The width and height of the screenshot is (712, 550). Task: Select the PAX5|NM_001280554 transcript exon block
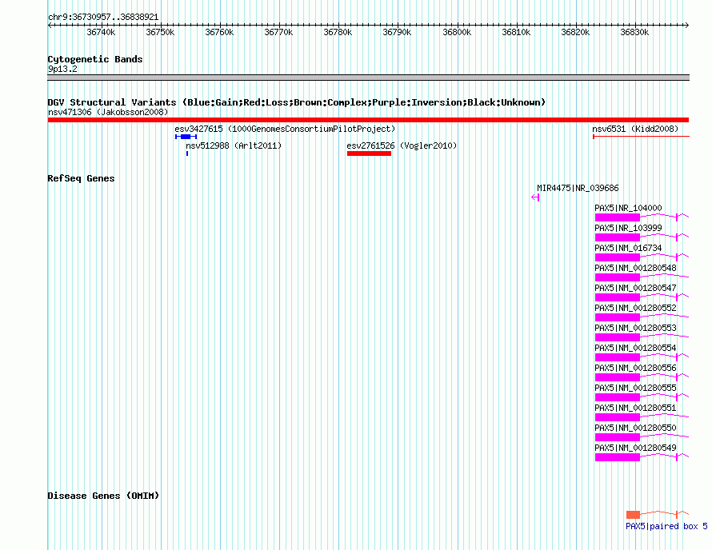[x=617, y=357]
